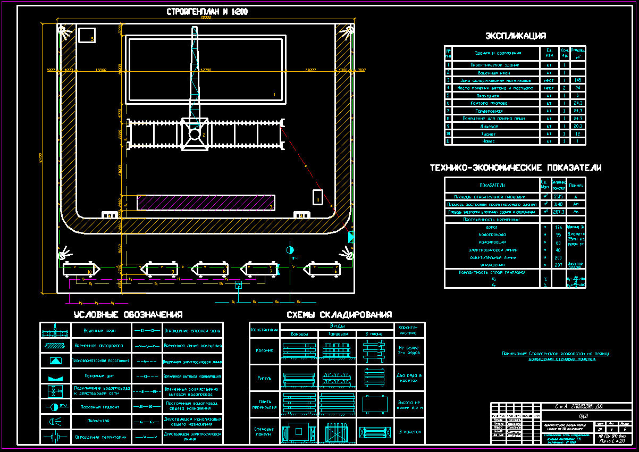Select the underlined Примечание note text
Screen dimensions: 639x452
[x=556, y=356]
